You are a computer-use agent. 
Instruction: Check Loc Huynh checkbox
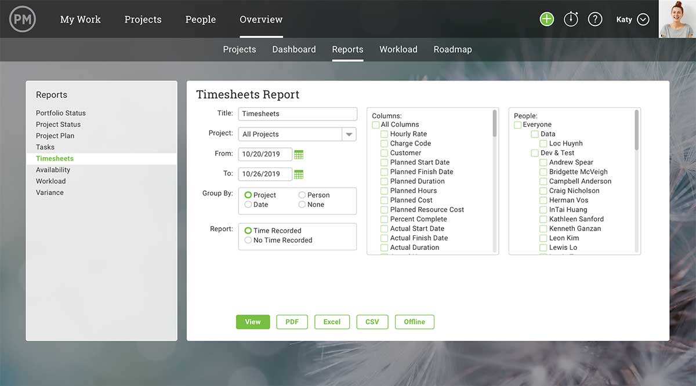click(x=543, y=144)
